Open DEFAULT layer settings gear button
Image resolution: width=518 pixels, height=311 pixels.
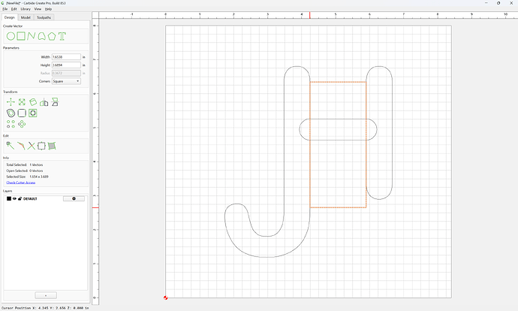click(74, 198)
